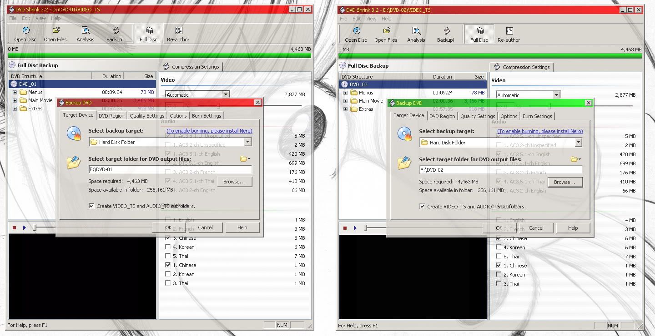This screenshot has width=655, height=336.
Task: Open the Automatic video compression dropdown in DVD-02 window
Action: pyautogui.click(x=556, y=95)
